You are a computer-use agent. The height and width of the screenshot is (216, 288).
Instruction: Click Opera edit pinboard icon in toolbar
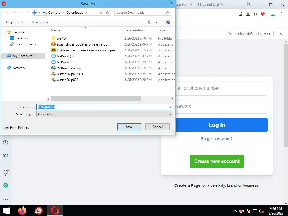[x=241, y=14]
